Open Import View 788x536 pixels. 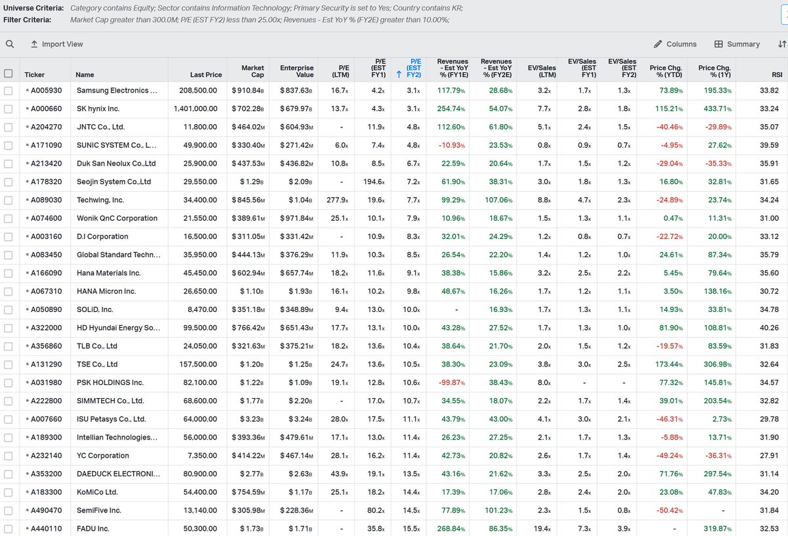[56, 44]
